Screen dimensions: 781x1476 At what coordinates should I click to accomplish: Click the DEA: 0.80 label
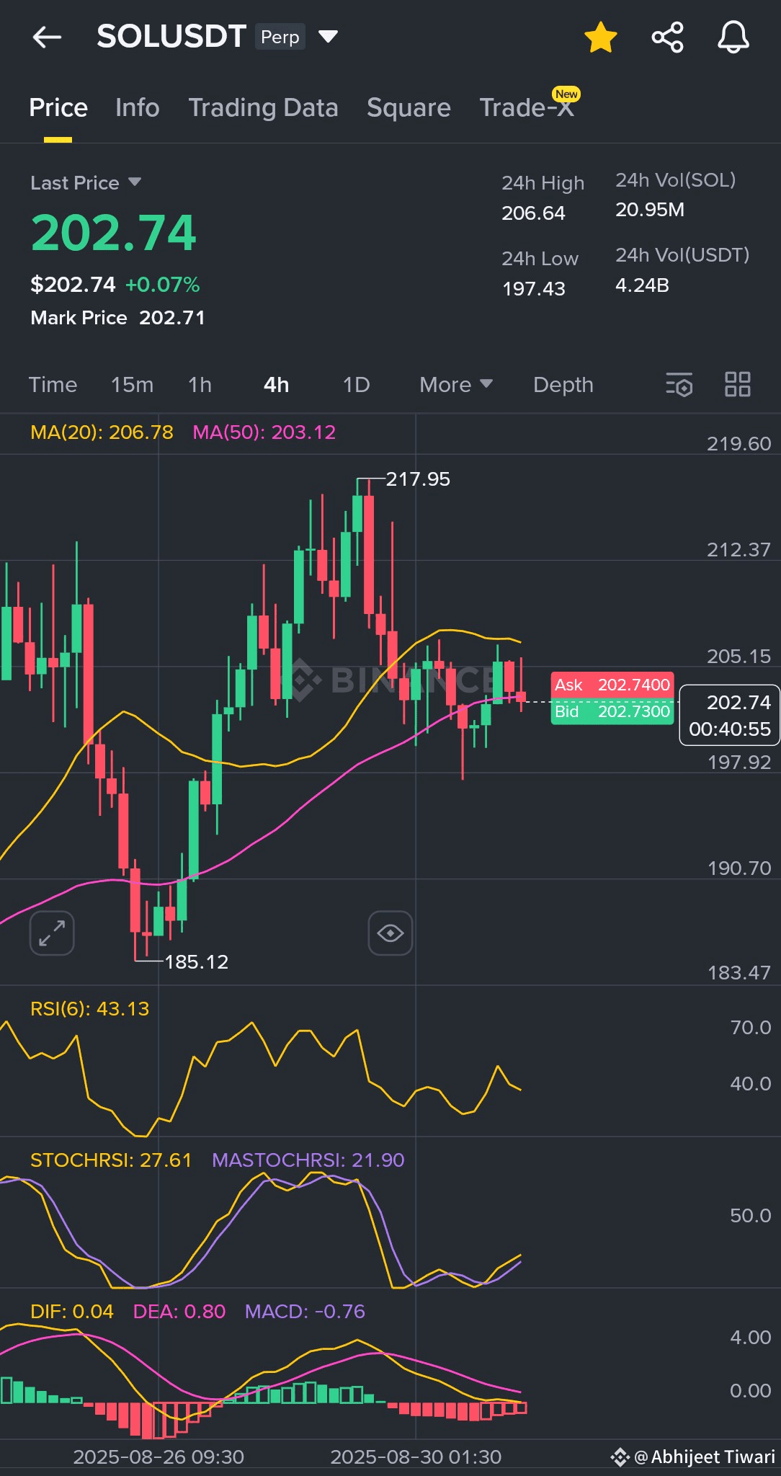click(x=179, y=1312)
